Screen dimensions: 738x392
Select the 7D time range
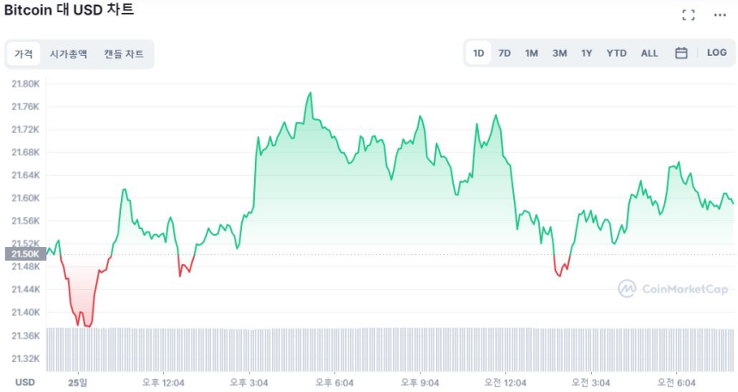(x=505, y=53)
